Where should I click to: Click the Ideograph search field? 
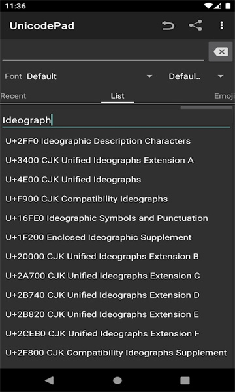pyautogui.click(x=116, y=120)
